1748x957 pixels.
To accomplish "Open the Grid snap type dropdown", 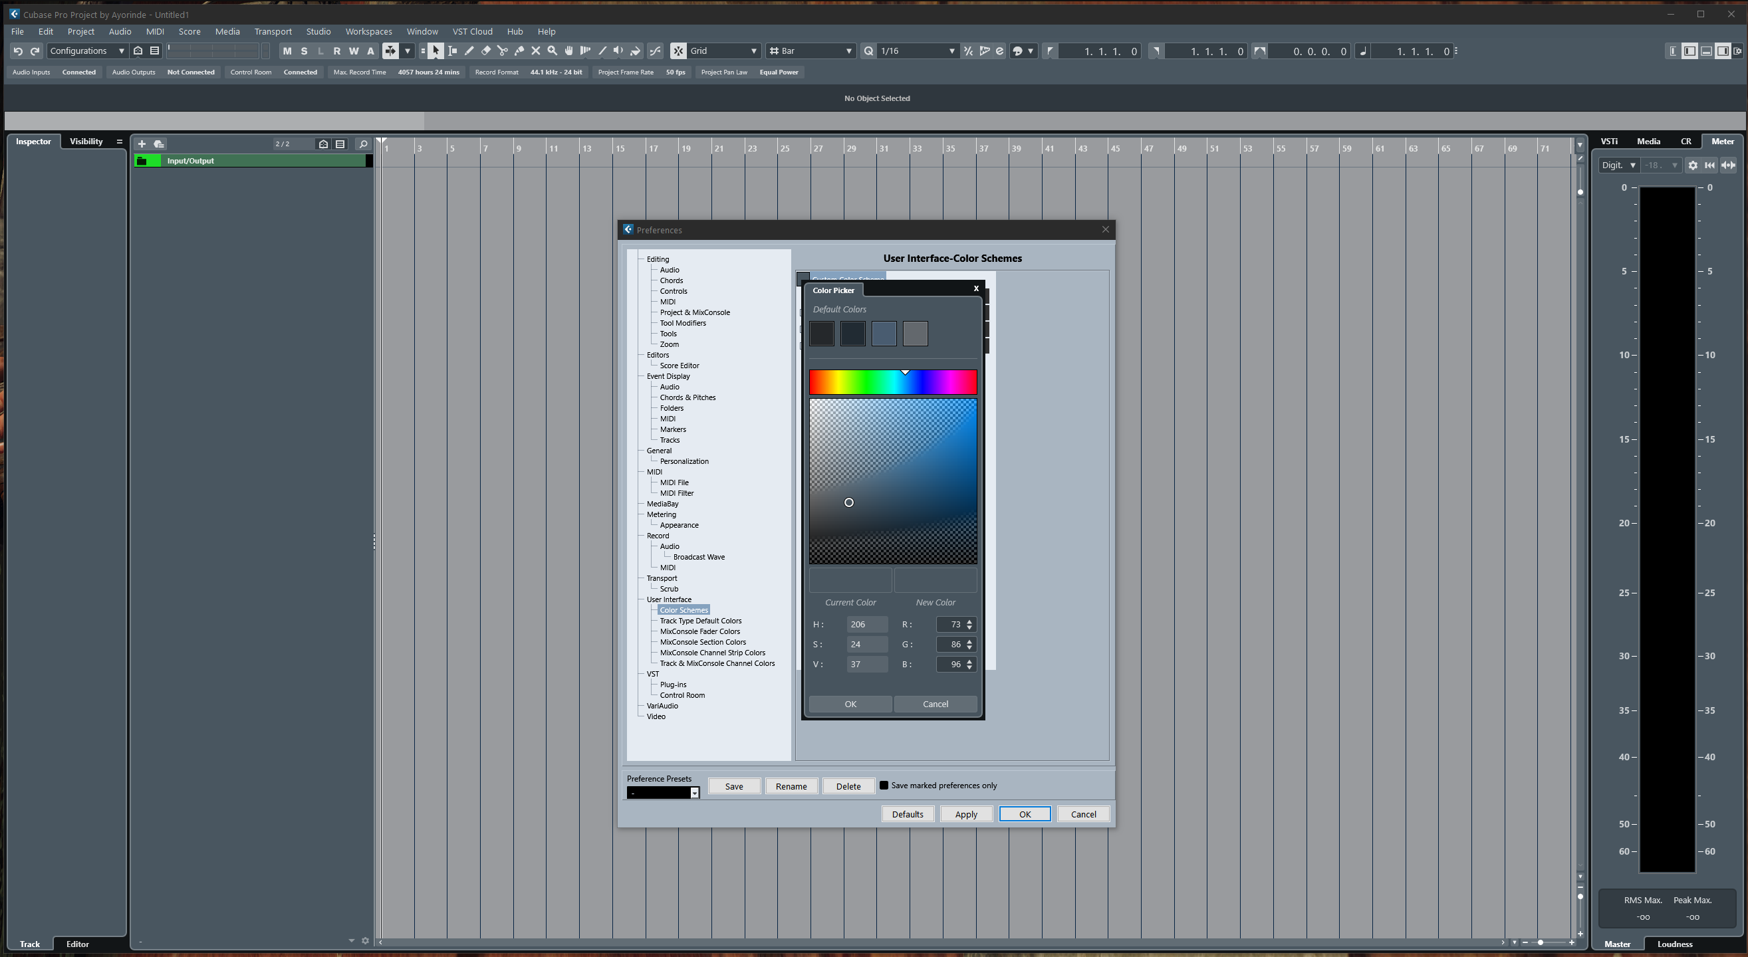I will click(x=723, y=51).
